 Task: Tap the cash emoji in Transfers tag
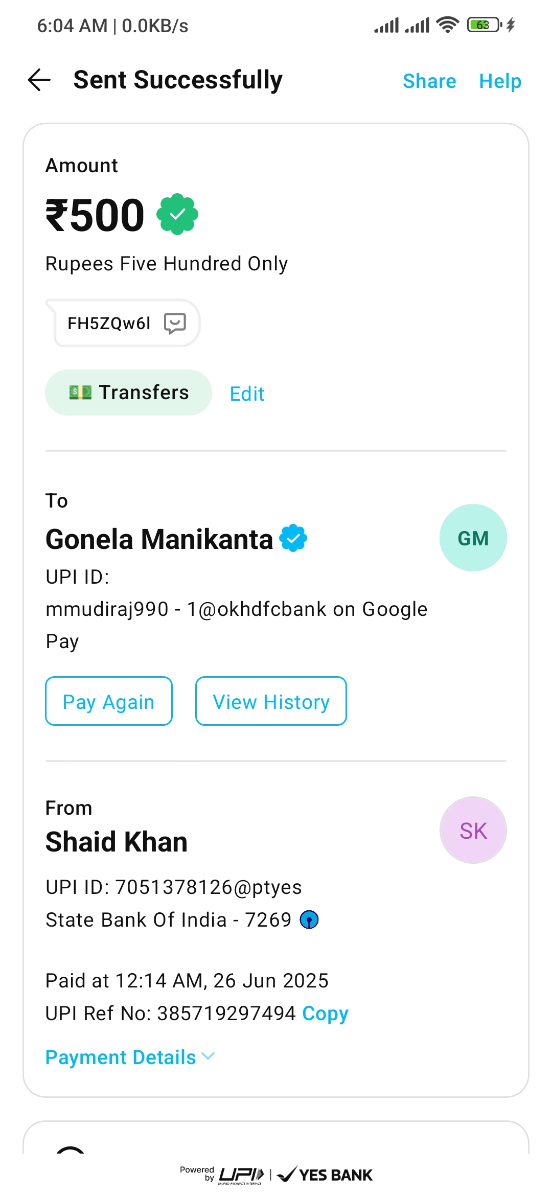[80, 393]
